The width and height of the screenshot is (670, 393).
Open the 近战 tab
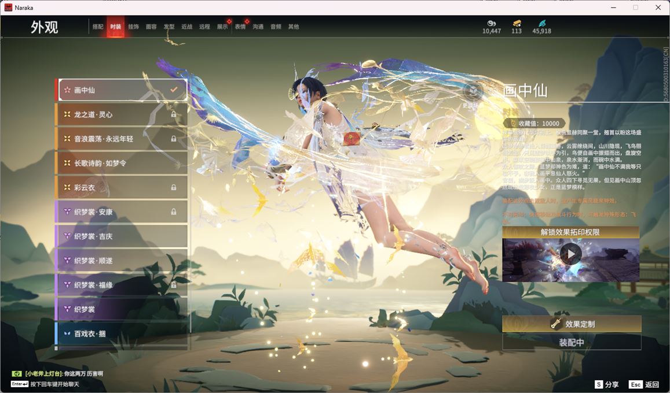[186, 27]
